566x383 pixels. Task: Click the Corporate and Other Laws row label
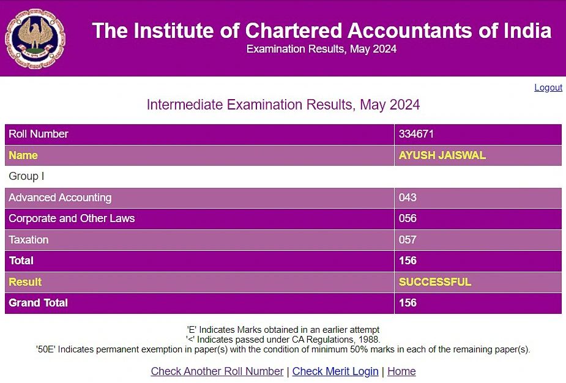click(x=199, y=219)
